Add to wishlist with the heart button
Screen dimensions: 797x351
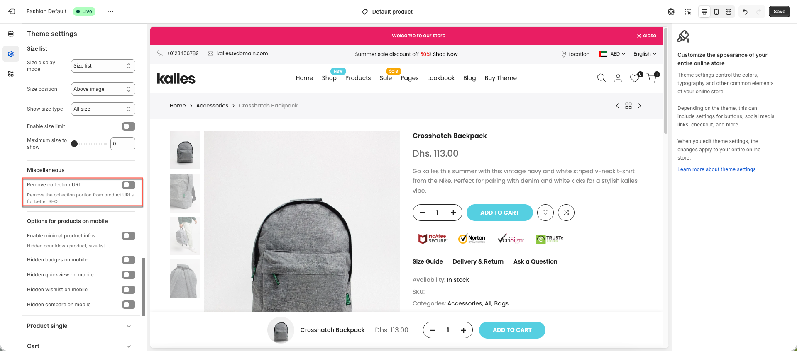pos(545,213)
